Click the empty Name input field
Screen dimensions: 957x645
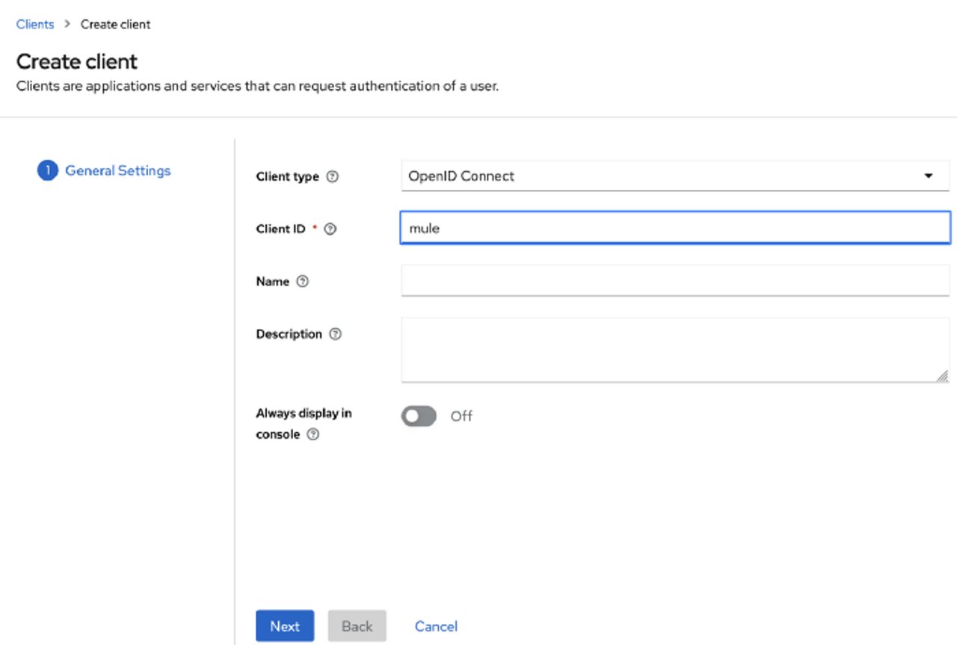click(673, 281)
